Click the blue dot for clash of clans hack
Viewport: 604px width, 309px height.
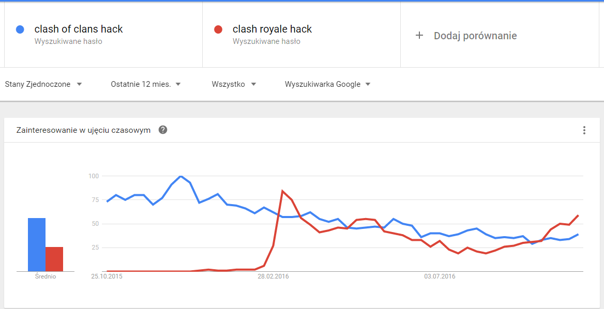coord(20,29)
